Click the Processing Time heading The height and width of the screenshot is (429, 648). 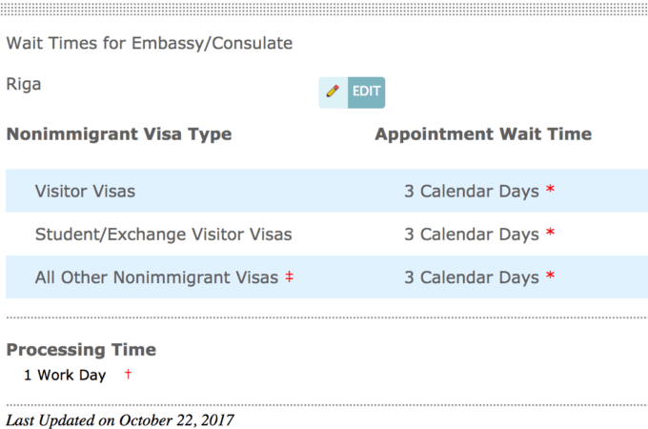(81, 350)
